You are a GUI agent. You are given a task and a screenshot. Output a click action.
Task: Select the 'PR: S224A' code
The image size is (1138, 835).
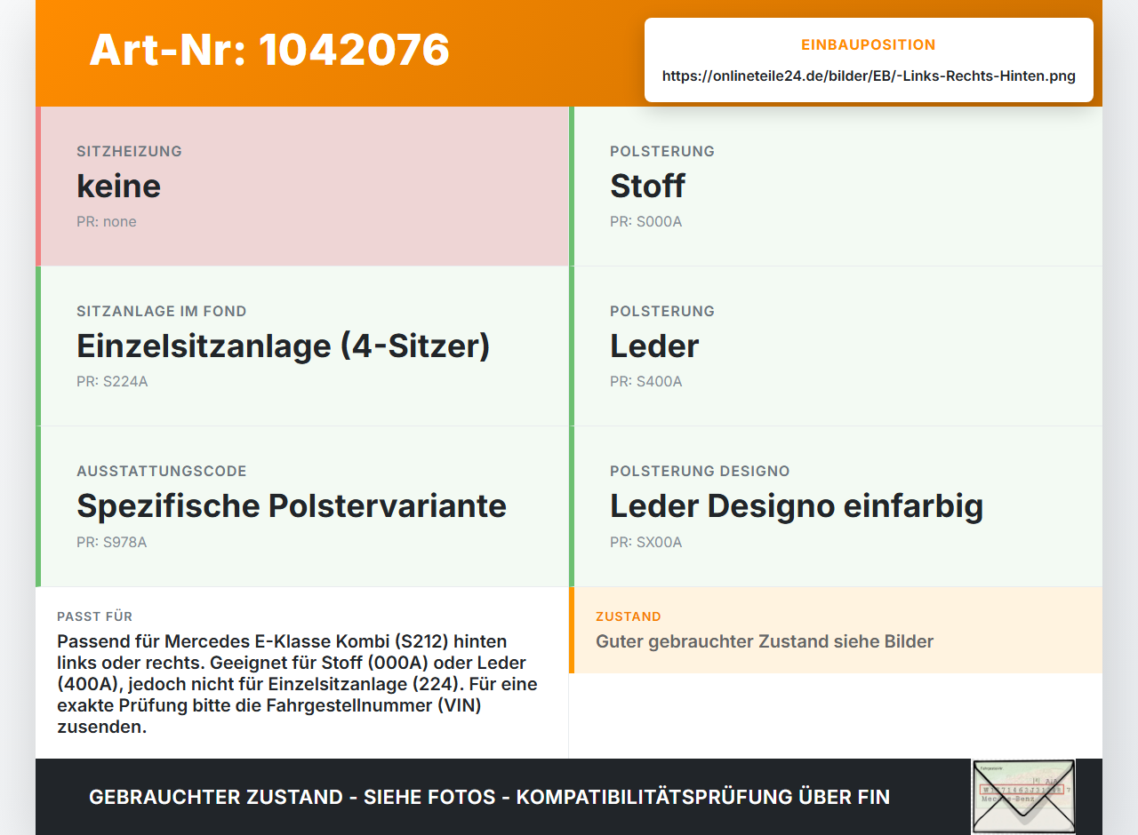click(112, 382)
